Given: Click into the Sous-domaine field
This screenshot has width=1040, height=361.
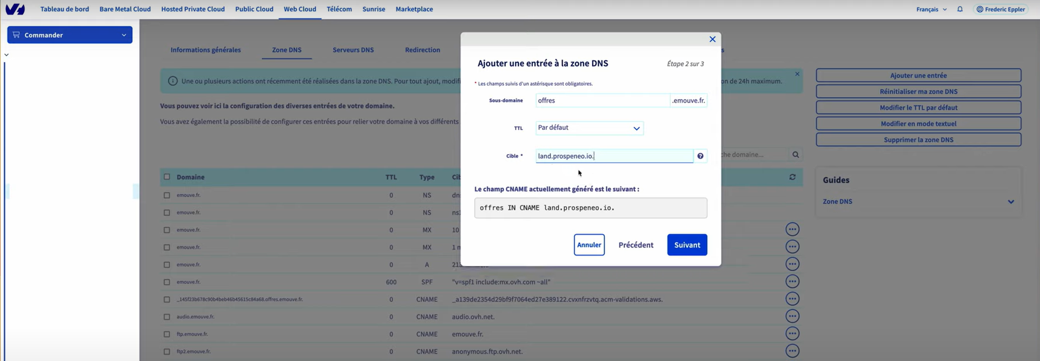Looking at the screenshot, I should click(x=603, y=100).
